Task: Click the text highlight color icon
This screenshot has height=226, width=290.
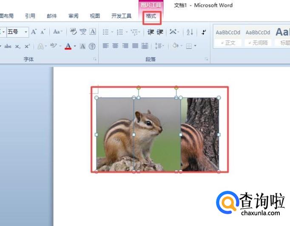Action: coord(54,45)
